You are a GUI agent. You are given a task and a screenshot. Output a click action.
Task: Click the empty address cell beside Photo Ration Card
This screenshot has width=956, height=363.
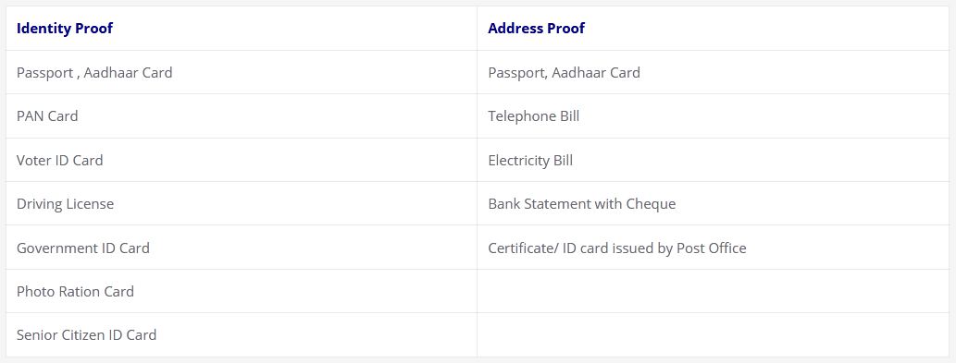(x=714, y=291)
